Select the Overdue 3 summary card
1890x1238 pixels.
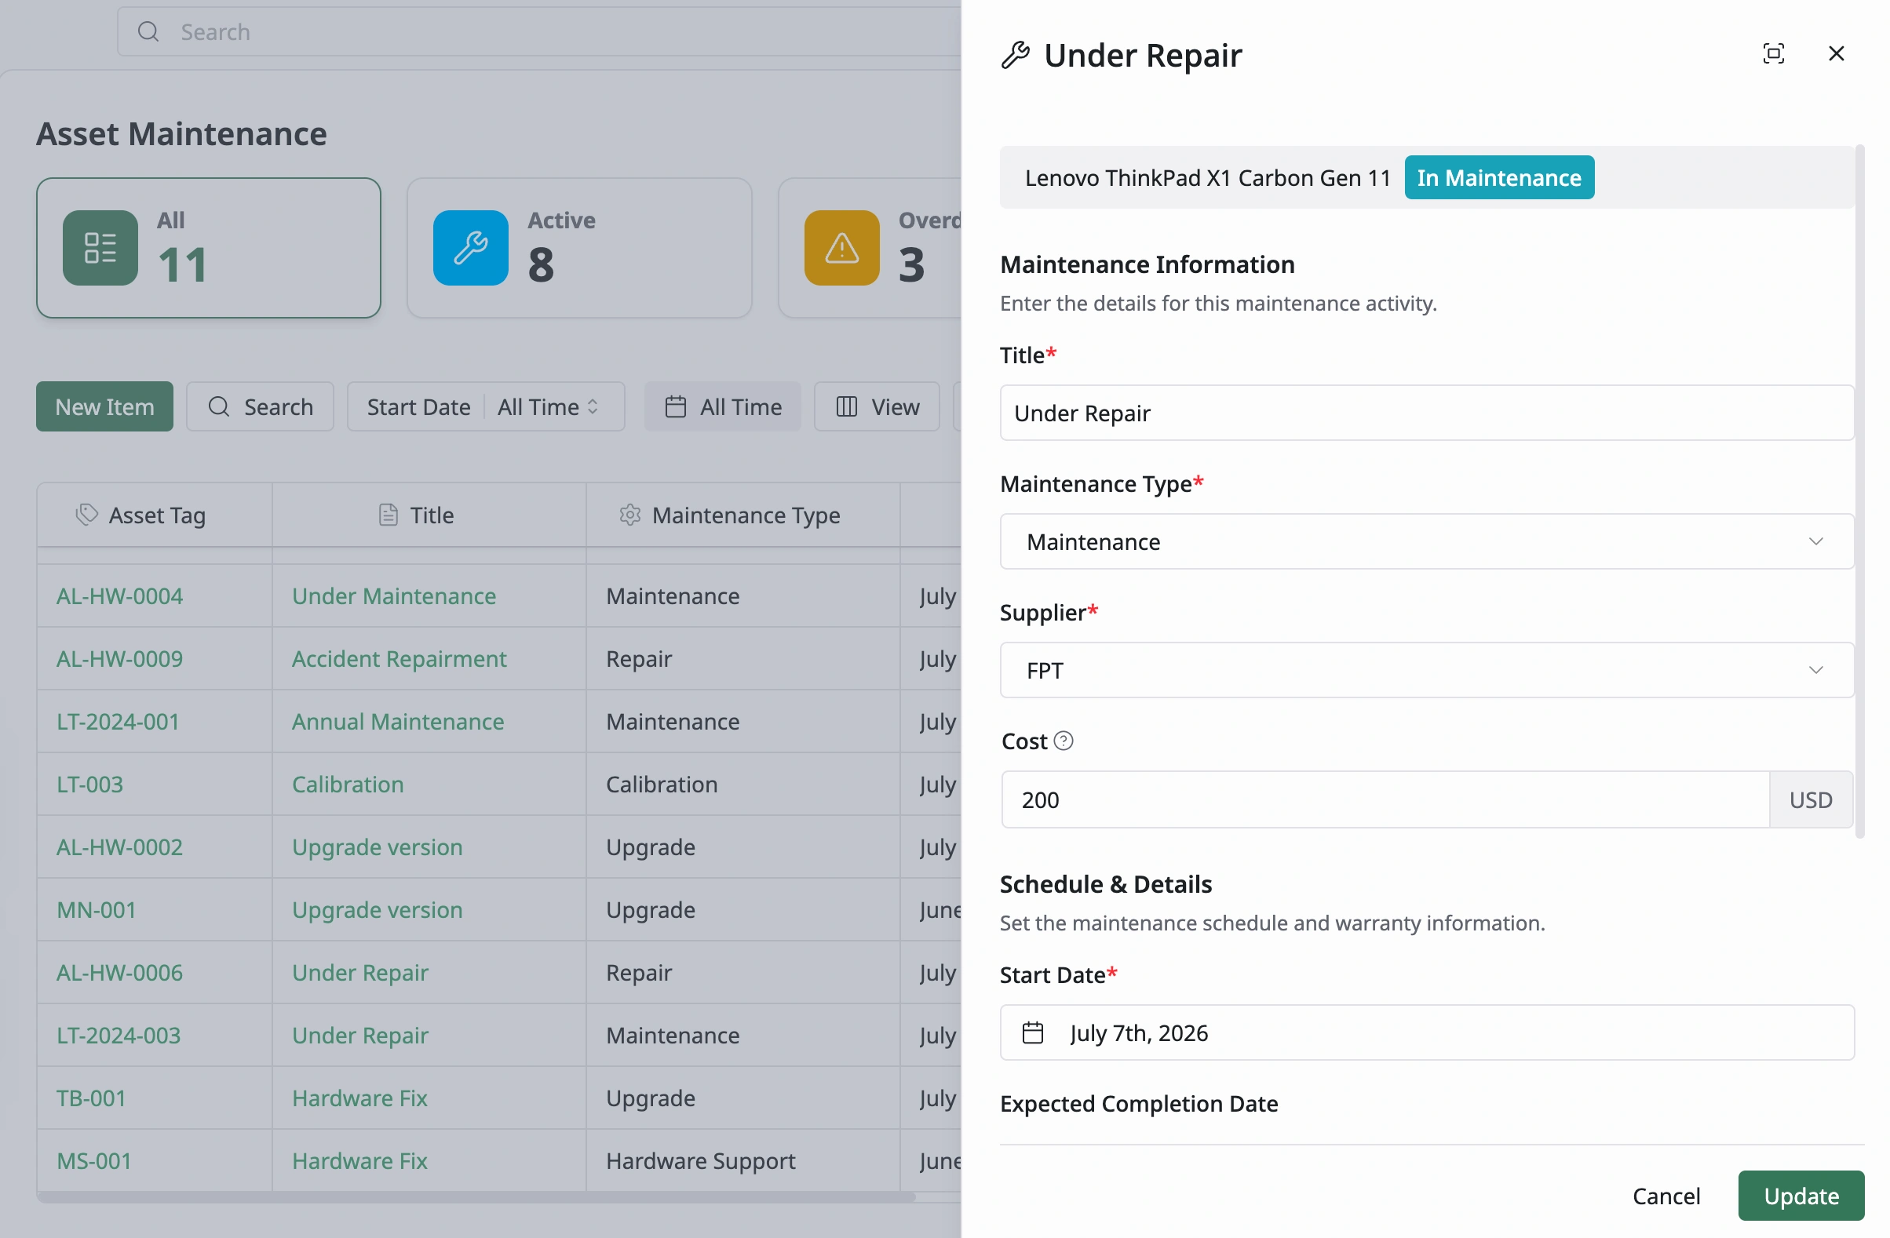point(870,248)
